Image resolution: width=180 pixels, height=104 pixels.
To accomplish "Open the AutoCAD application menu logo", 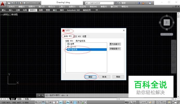I will coord(3,4).
